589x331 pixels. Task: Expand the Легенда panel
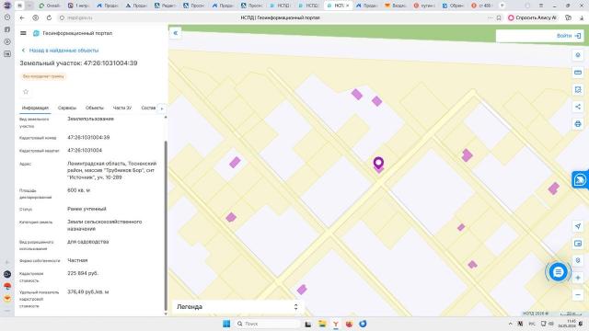[x=237, y=307]
